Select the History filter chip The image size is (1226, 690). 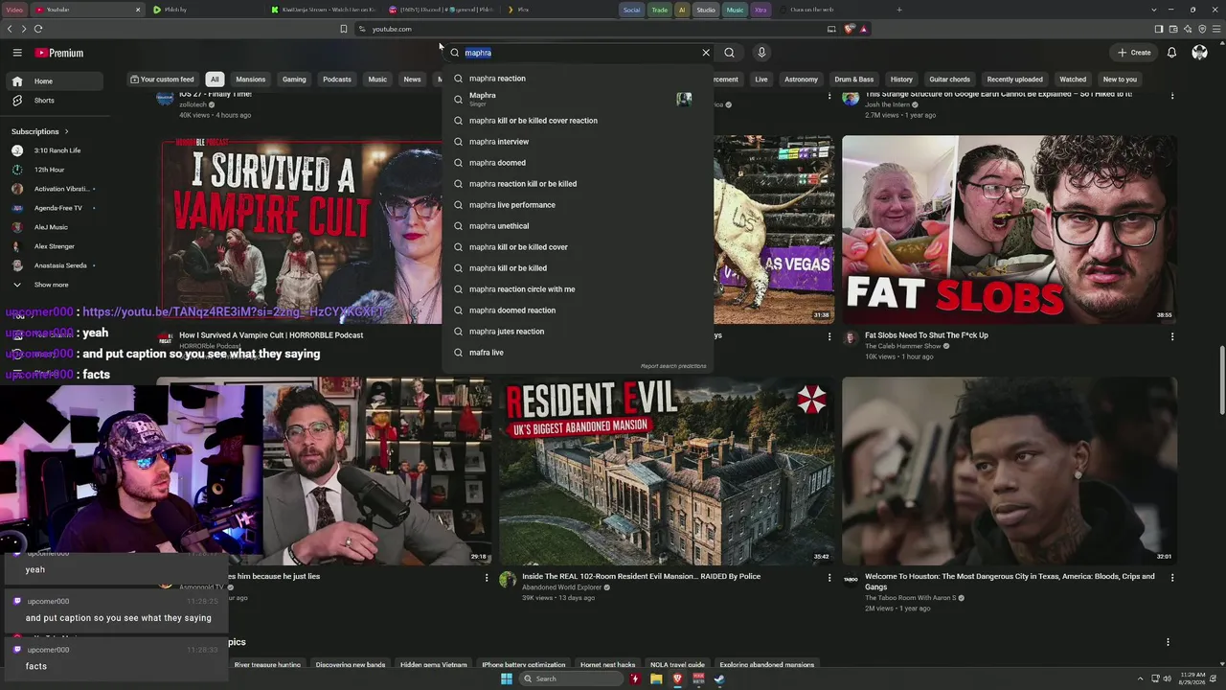click(901, 80)
